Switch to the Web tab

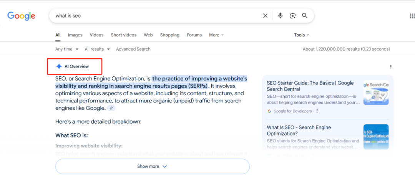point(148,35)
